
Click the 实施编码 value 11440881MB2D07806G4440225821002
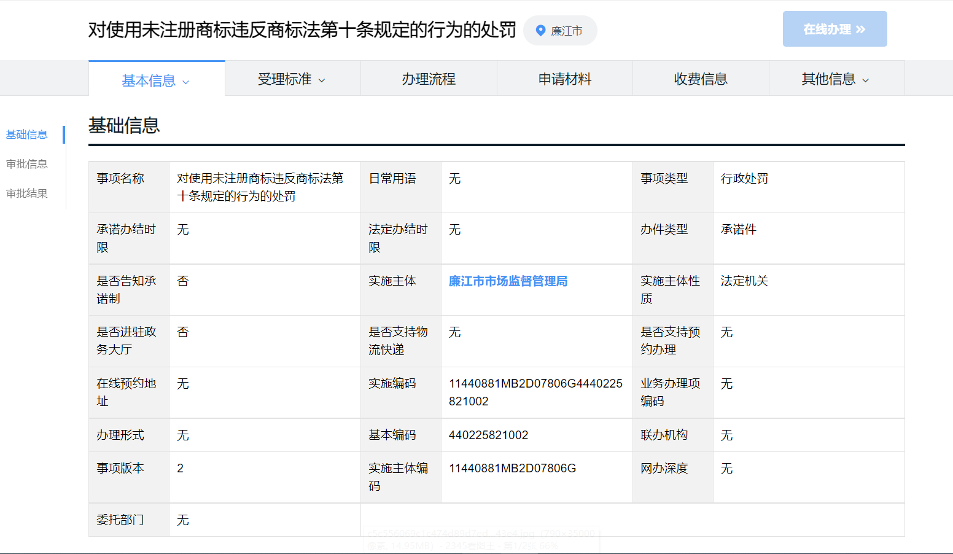tap(535, 392)
